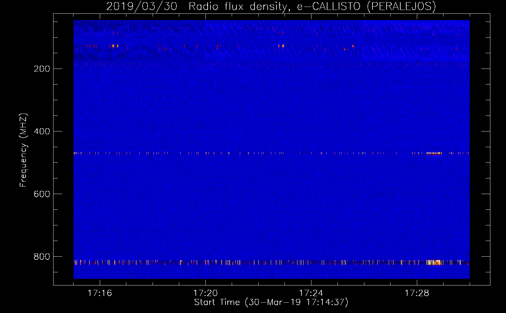506x313 pixels.
Task: Click the 17:16 time tick label
Action: pyautogui.click(x=100, y=293)
